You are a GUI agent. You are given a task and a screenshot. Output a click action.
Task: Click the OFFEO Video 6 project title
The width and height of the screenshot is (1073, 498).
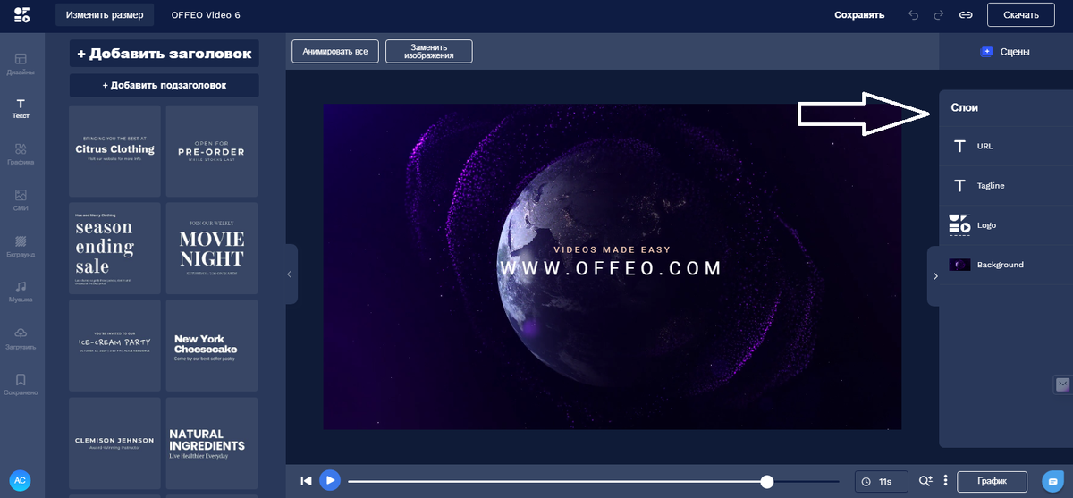click(x=206, y=15)
